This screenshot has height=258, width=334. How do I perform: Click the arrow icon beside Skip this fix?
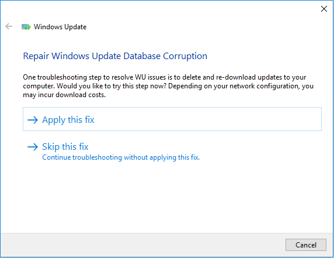click(33, 147)
